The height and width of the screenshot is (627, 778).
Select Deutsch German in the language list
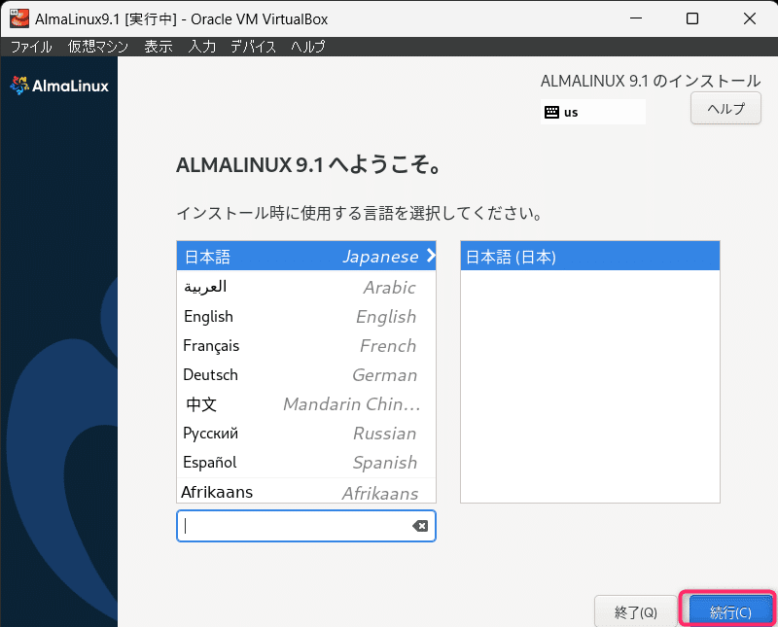[x=306, y=374]
